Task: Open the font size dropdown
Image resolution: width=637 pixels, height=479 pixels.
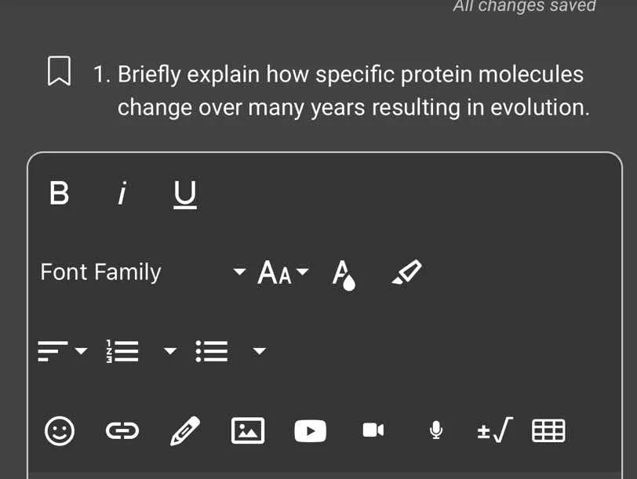Action: point(283,273)
